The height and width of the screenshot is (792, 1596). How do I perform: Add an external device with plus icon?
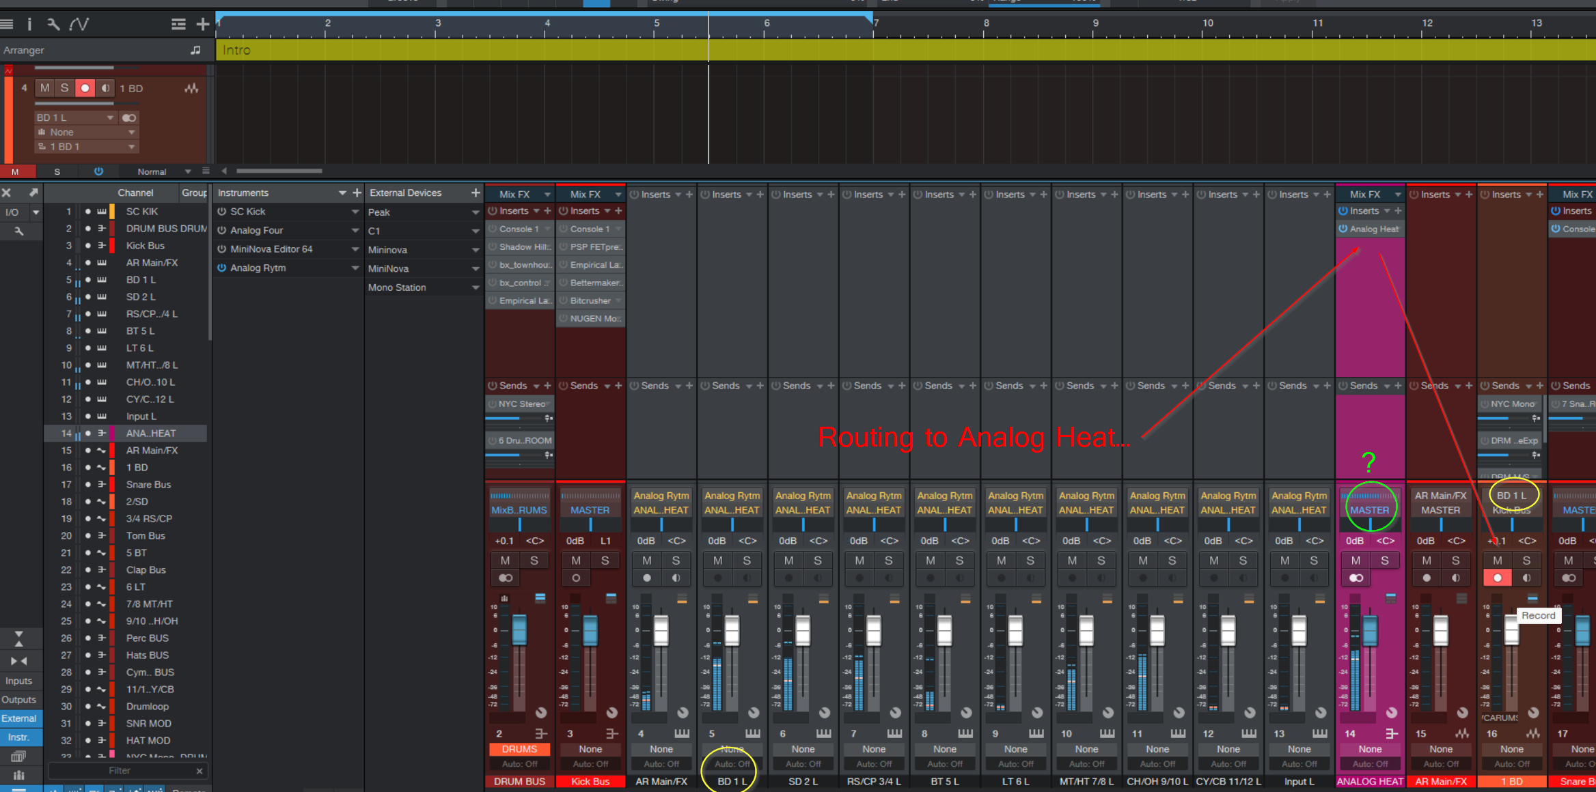(x=476, y=193)
